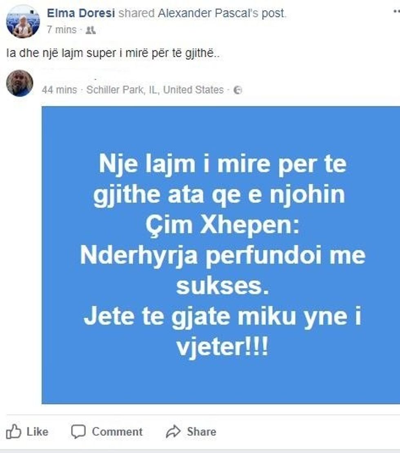This screenshot has width=400, height=453.
Task: Click the Comment speech bubble icon
Action: coord(78,432)
